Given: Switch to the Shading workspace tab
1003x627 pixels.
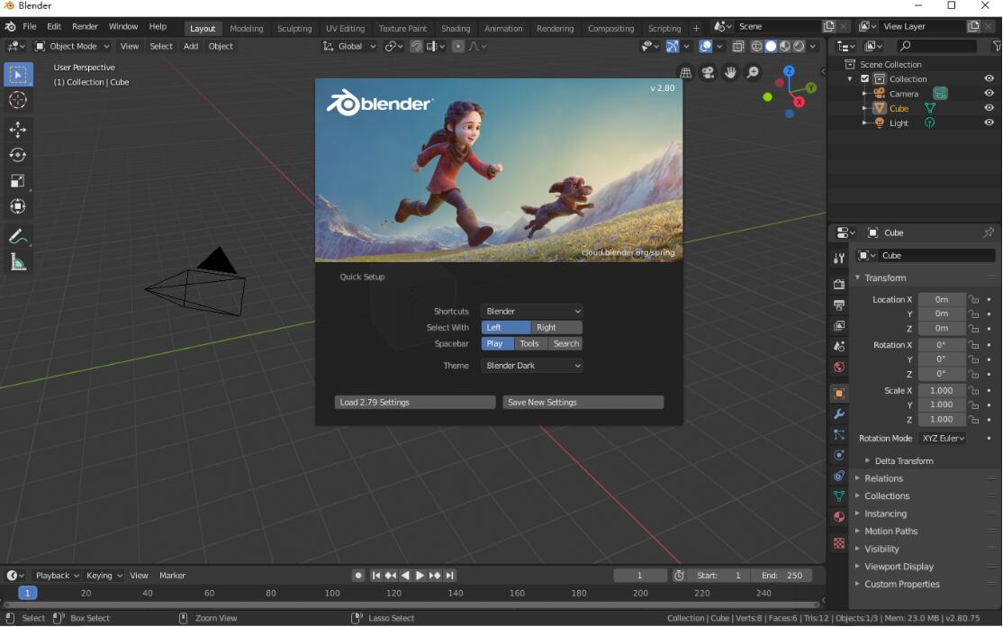Looking at the screenshot, I should (456, 28).
